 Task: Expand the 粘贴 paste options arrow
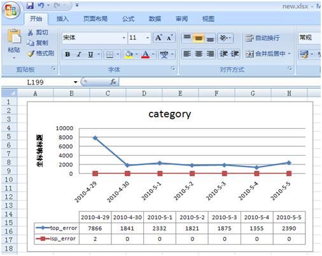[x=14, y=58]
